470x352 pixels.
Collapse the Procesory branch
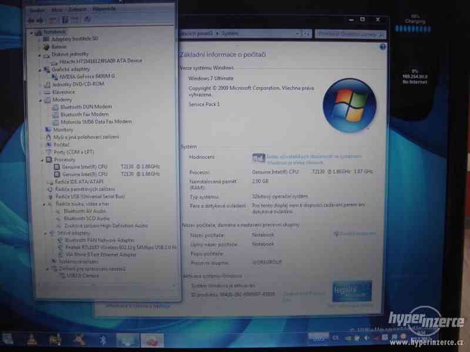tap(42, 160)
